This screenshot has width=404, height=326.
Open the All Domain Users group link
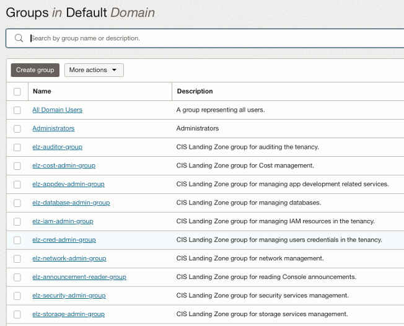point(57,110)
